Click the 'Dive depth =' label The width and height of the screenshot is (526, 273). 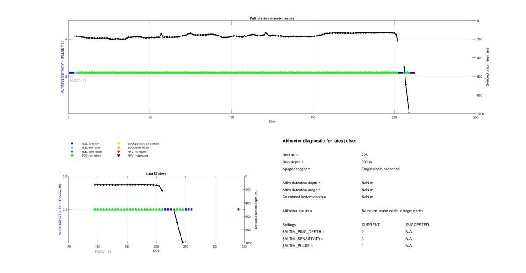(293, 162)
